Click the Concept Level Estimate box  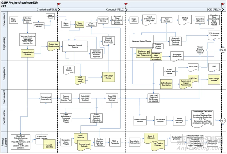point(85,144)
